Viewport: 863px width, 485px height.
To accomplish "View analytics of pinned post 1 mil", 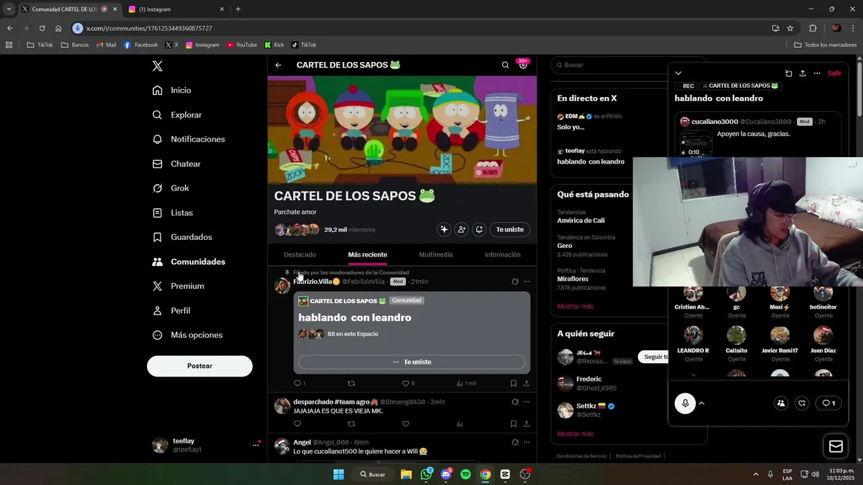I will (x=466, y=383).
